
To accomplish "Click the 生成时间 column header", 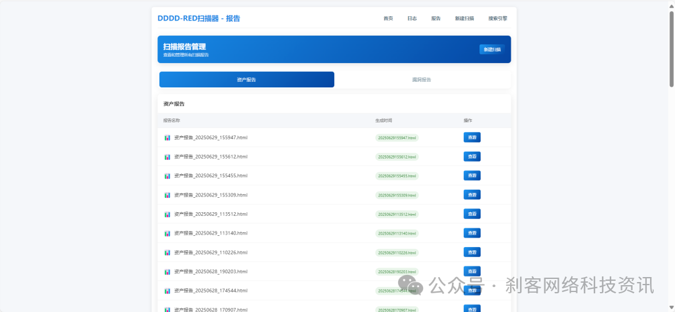I will 384,120.
